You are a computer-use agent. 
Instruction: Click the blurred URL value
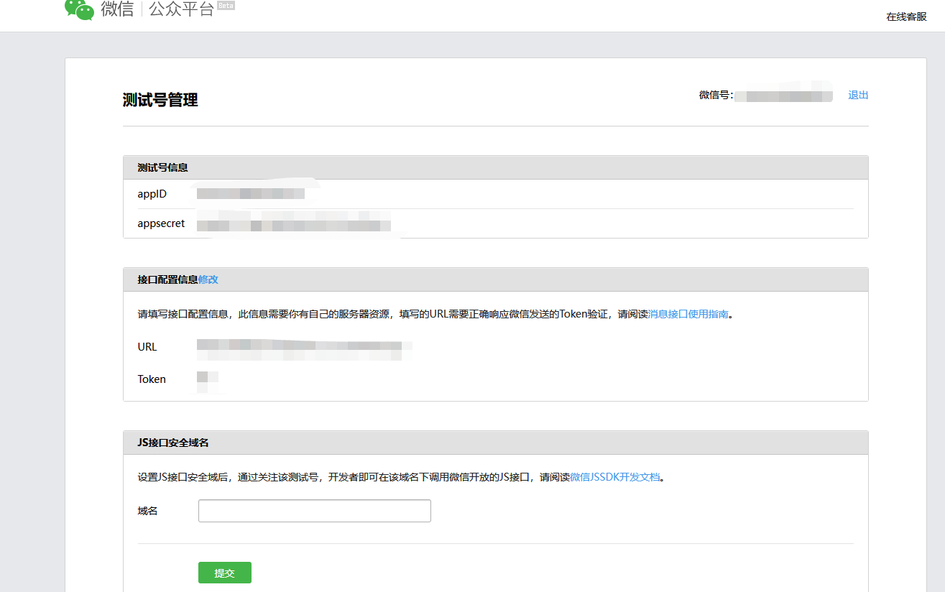point(303,348)
